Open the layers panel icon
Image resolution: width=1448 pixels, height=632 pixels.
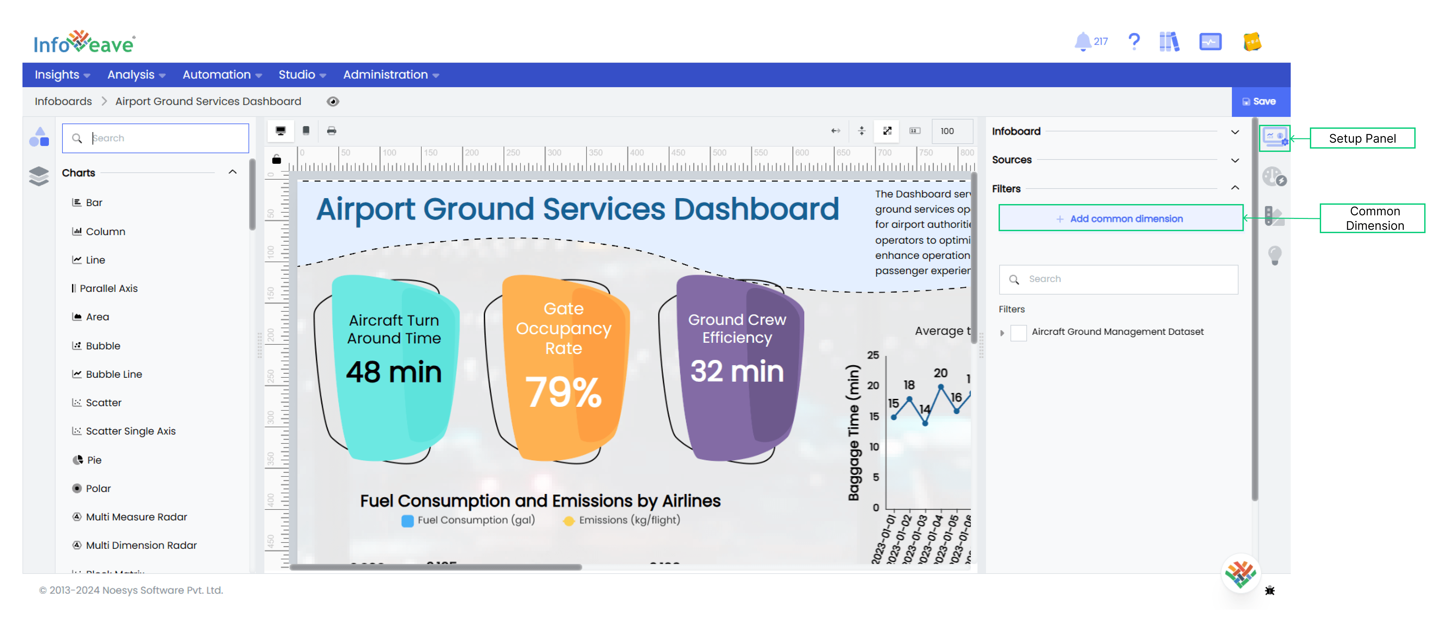coord(39,176)
